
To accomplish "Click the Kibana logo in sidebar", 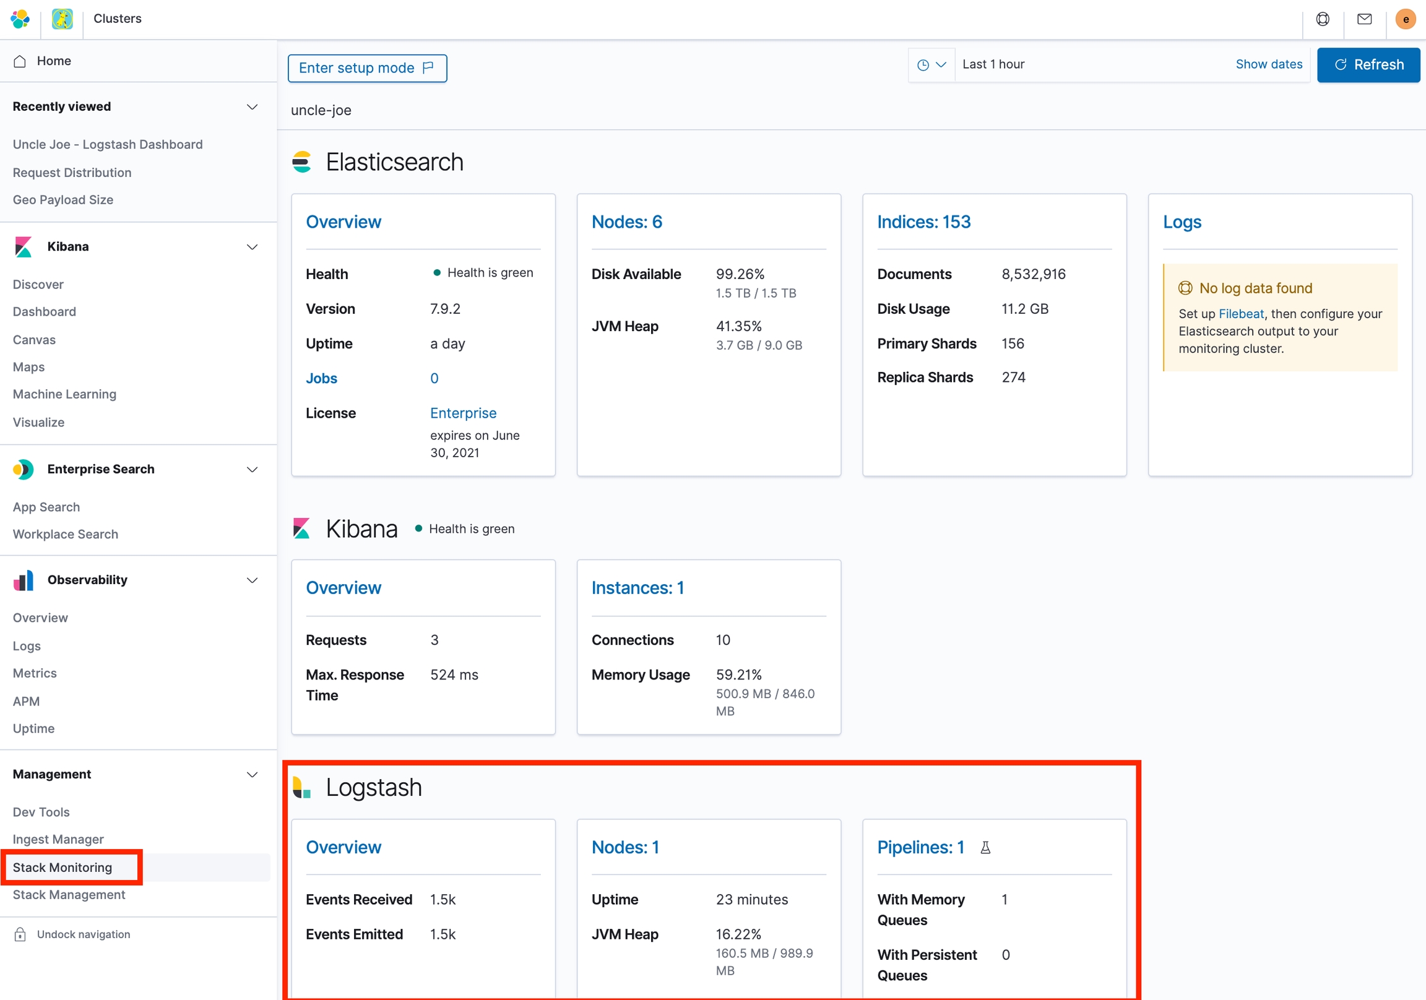I will pos(23,246).
